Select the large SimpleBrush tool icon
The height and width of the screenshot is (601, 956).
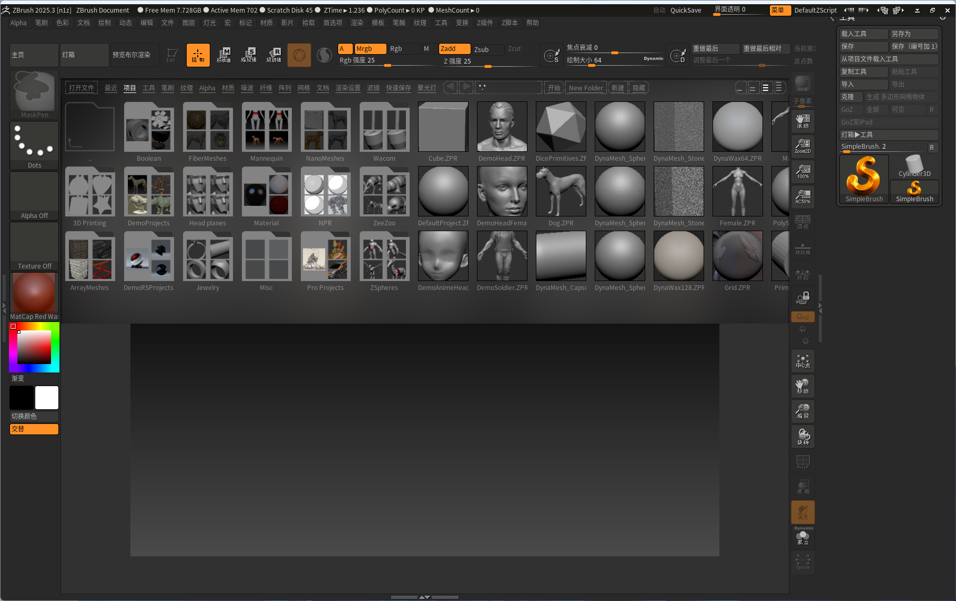point(864,179)
